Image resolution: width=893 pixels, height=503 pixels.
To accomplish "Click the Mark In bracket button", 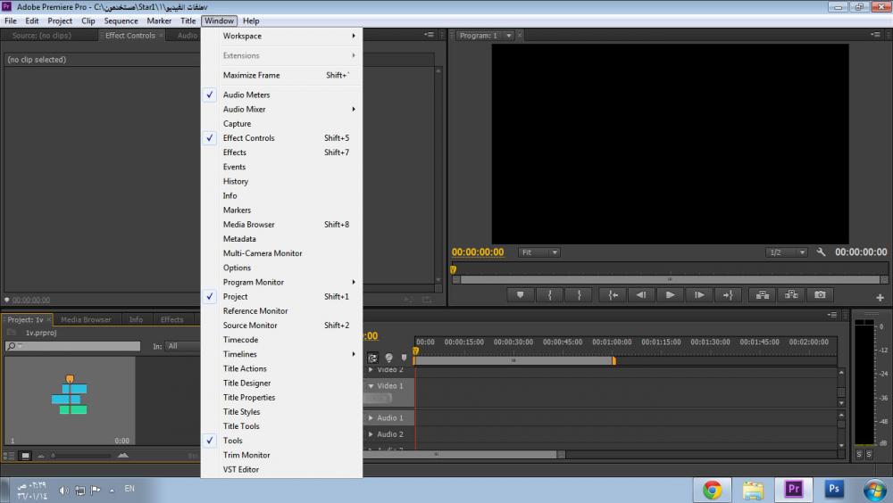I will [550, 295].
